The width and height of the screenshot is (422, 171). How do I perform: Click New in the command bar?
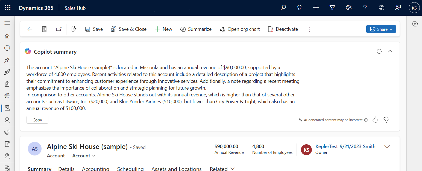(x=163, y=29)
